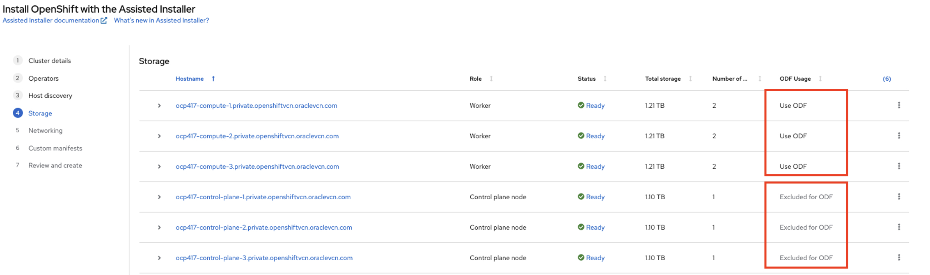Open kebab menu for control-plane-3 row
The image size is (930, 275).
click(x=899, y=257)
